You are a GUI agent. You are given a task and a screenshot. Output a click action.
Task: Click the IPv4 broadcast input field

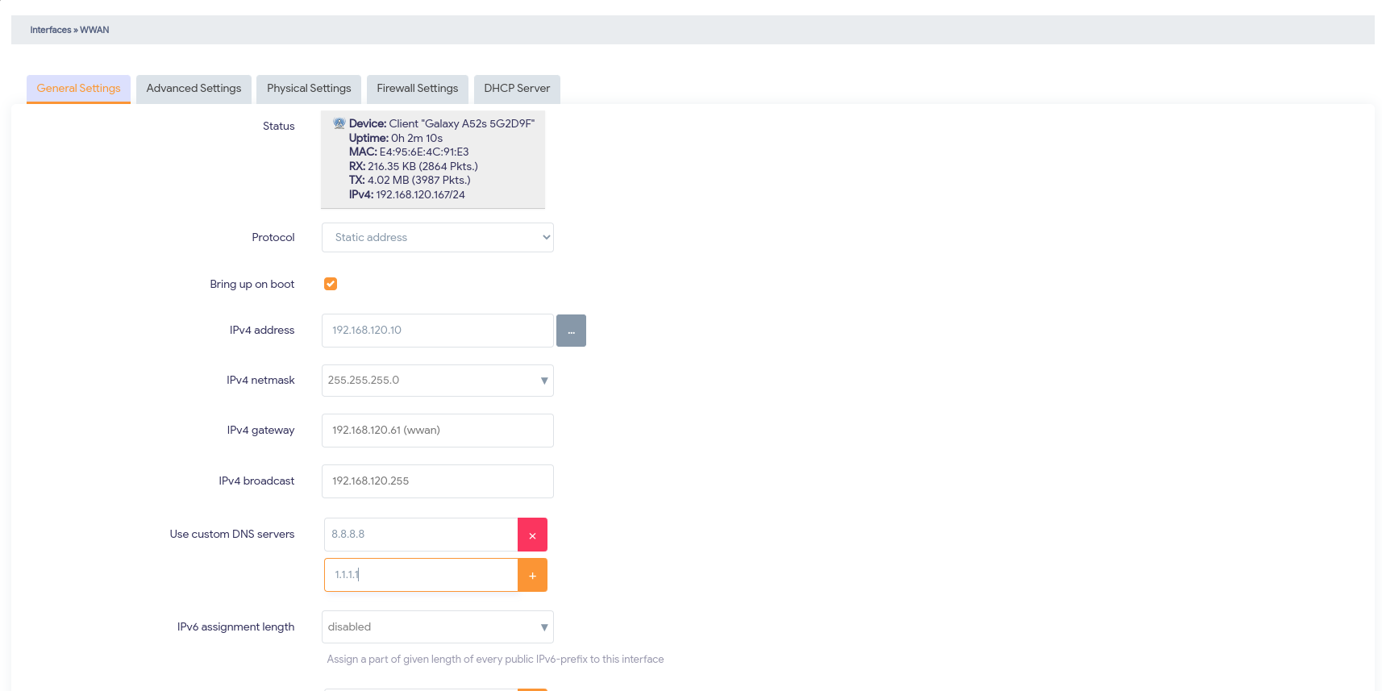tap(437, 481)
